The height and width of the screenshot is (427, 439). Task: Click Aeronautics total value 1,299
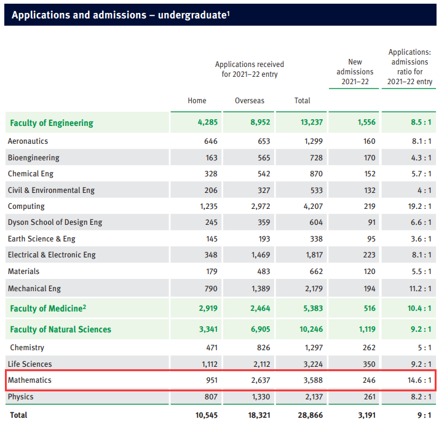click(314, 141)
